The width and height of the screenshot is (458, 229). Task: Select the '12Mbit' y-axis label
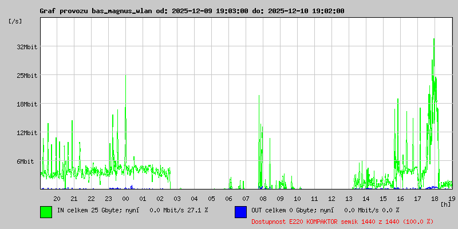point(27,133)
